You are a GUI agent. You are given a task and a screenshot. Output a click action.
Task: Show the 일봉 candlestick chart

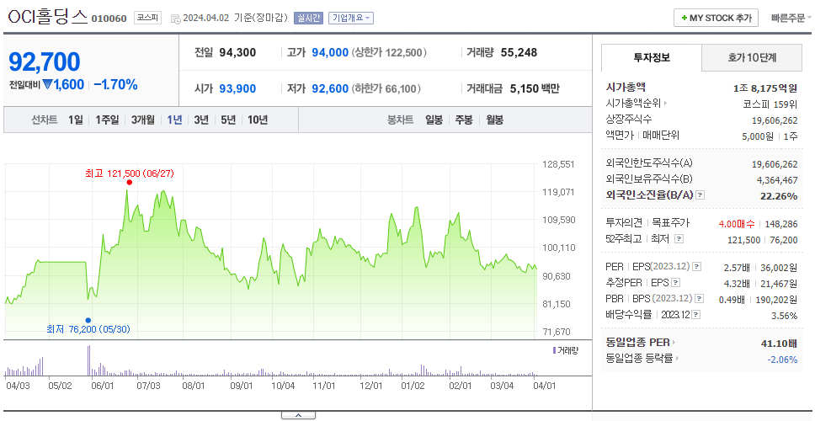tap(434, 120)
